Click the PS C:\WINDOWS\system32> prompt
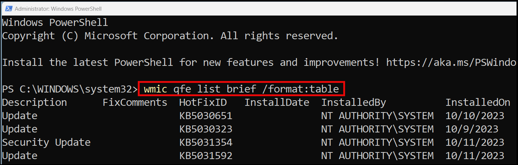 pos(70,89)
